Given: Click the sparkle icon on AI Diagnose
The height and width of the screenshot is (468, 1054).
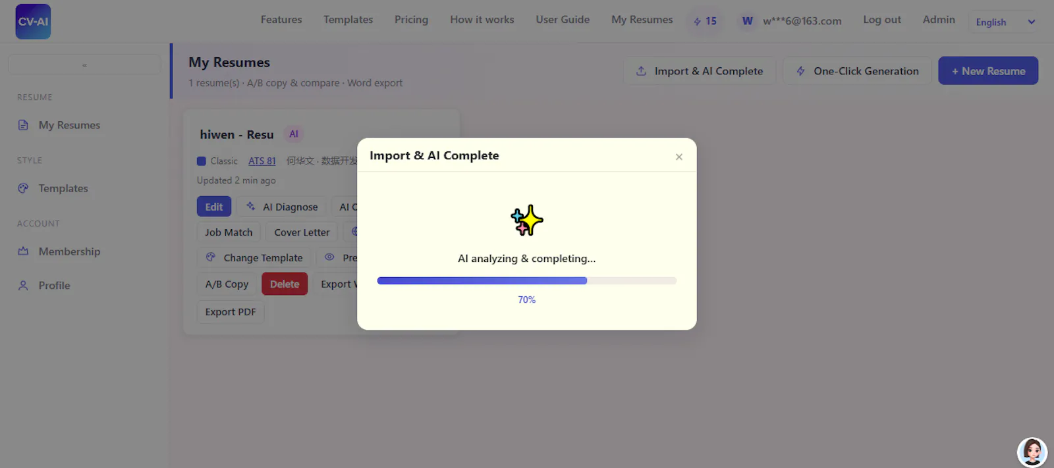Looking at the screenshot, I should [x=251, y=206].
